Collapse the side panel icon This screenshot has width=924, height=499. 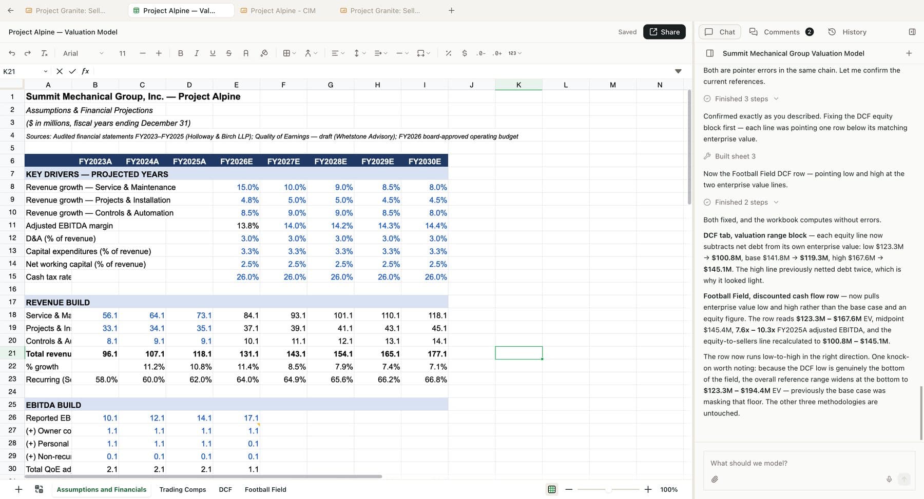tap(912, 32)
